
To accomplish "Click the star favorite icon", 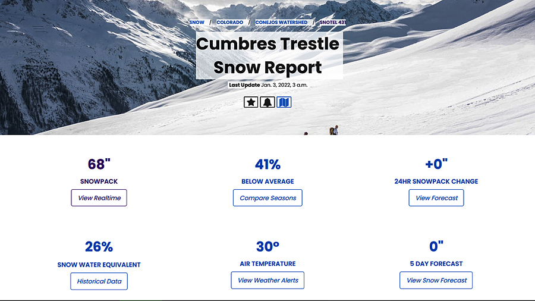I will pyautogui.click(x=251, y=102).
